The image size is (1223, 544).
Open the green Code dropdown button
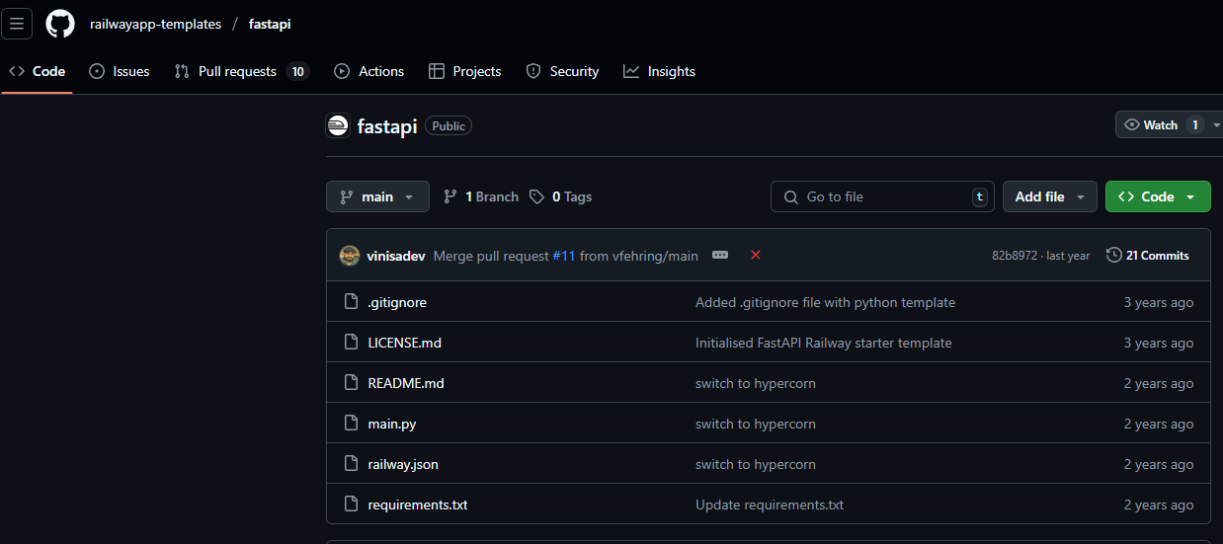pyautogui.click(x=1157, y=196)
